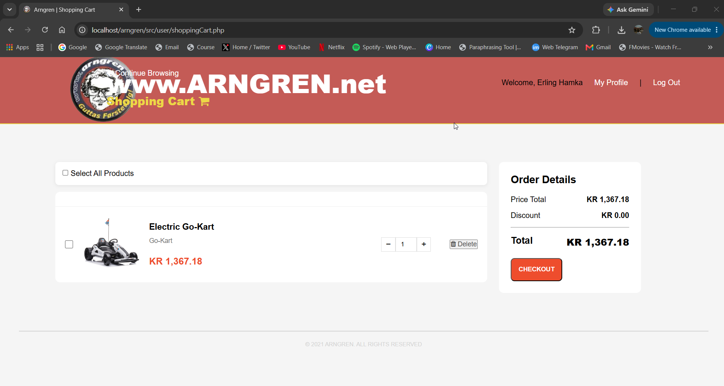Reload the shopping cart page
Screen dimensions: 724x386
click(x=45, y=30)
